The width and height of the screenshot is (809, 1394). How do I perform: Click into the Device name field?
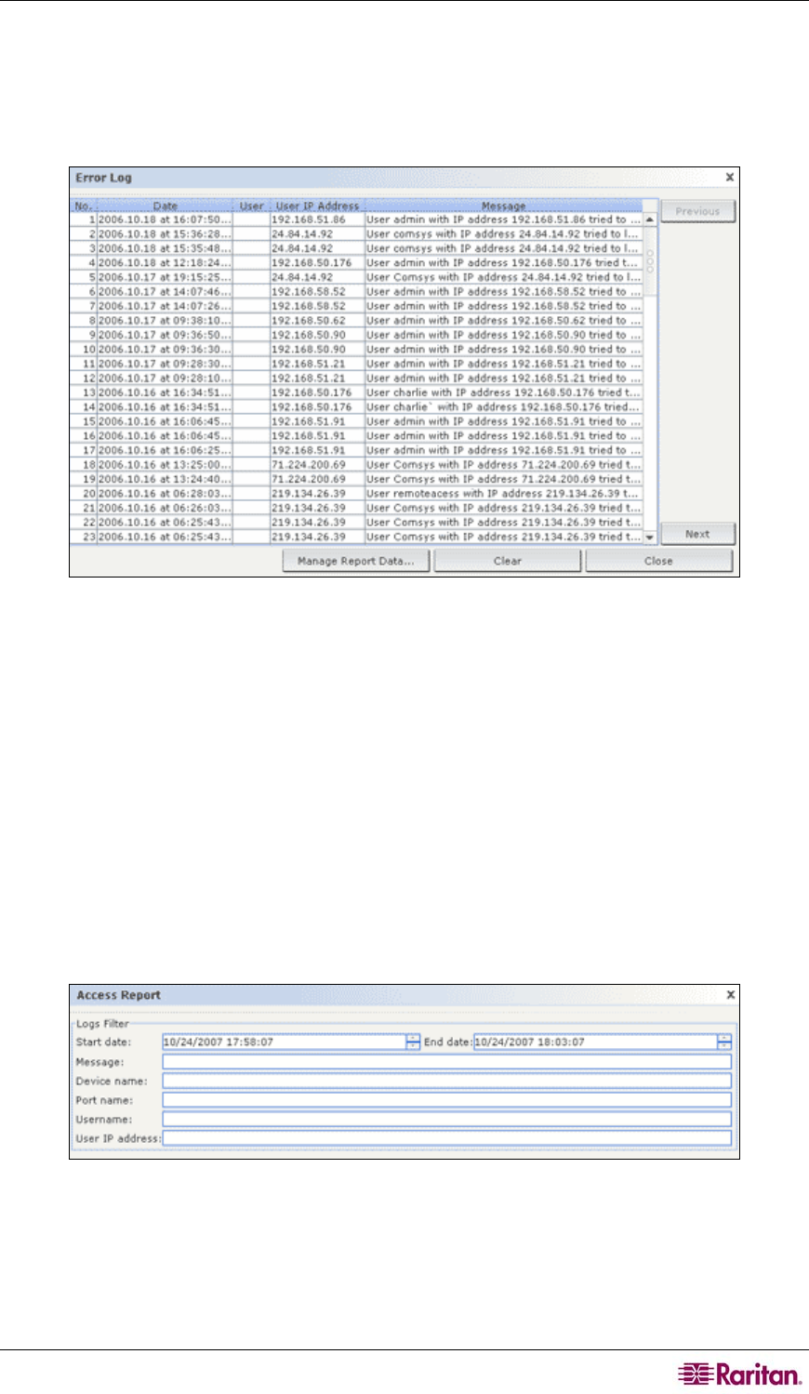point(446,1081)
